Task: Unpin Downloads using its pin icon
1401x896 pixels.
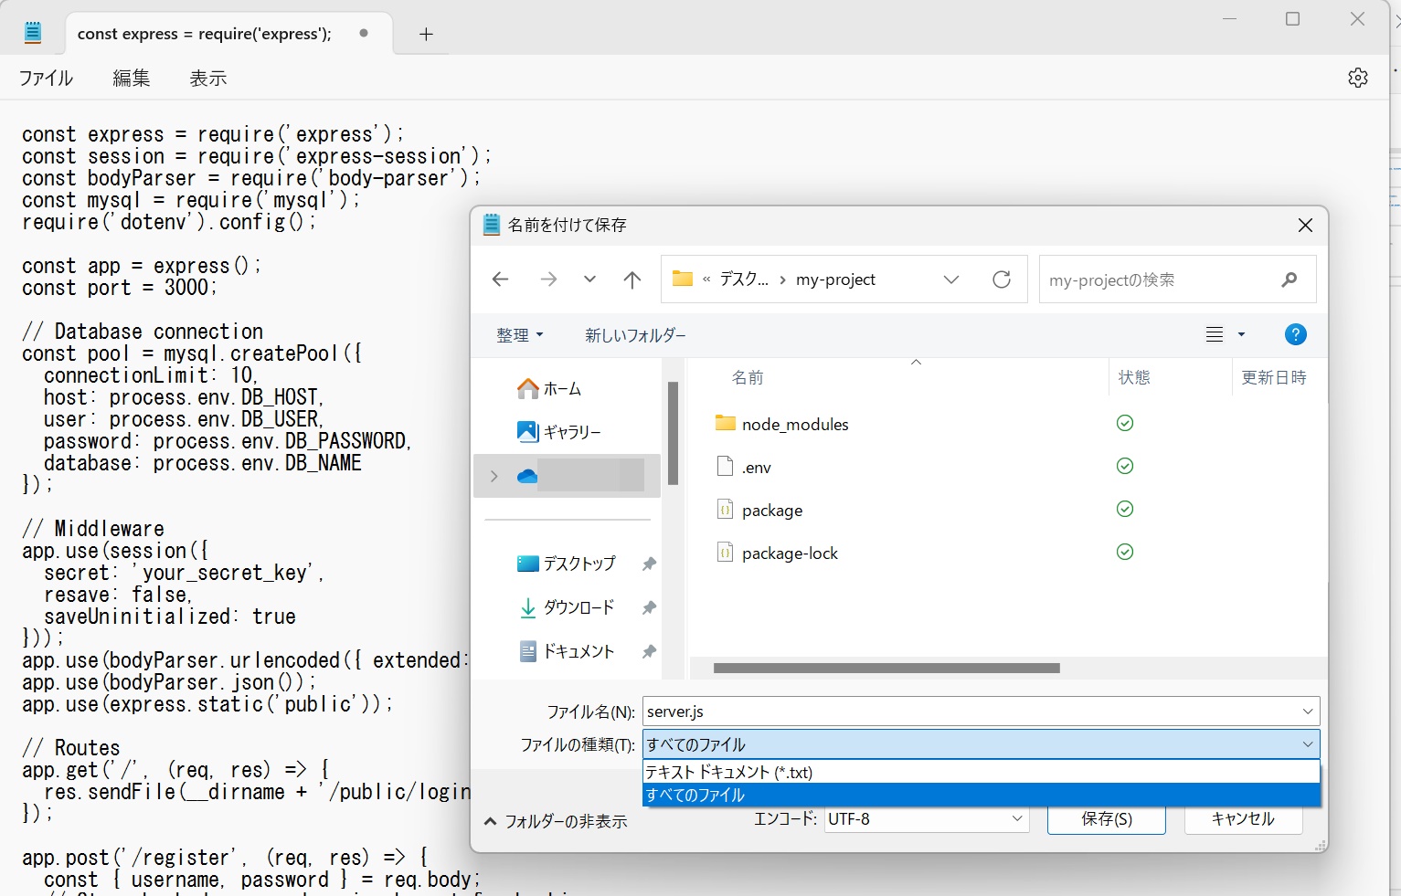Action: 649,608
